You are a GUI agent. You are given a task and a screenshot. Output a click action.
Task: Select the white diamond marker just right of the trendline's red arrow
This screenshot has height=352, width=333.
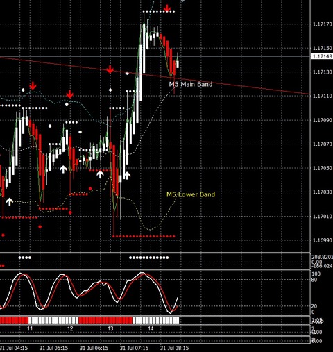click(x=127, y=73)
